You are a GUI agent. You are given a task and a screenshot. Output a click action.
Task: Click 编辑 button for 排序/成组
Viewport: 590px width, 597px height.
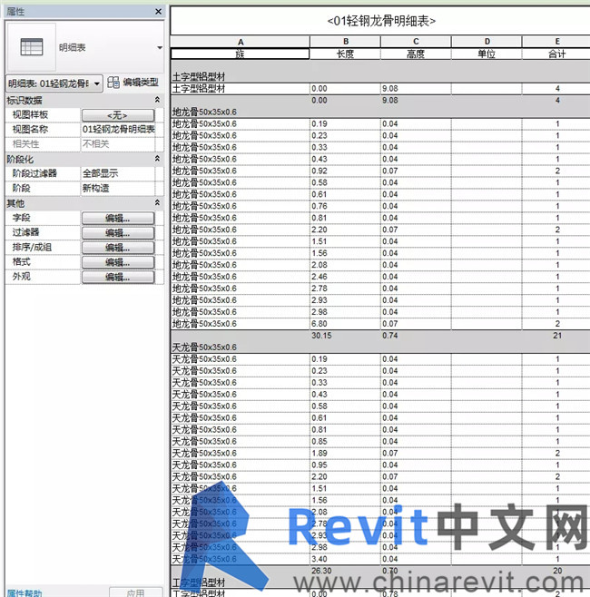pyautogui.click(x=118, y=248)
